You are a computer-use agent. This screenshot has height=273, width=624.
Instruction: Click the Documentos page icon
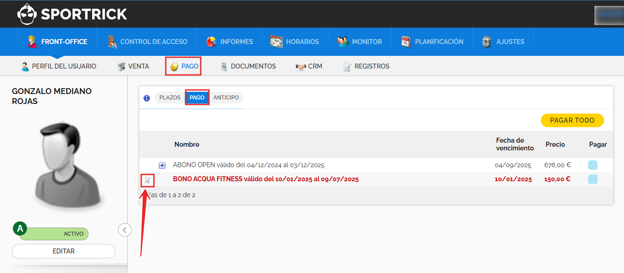tap(224, 66)
